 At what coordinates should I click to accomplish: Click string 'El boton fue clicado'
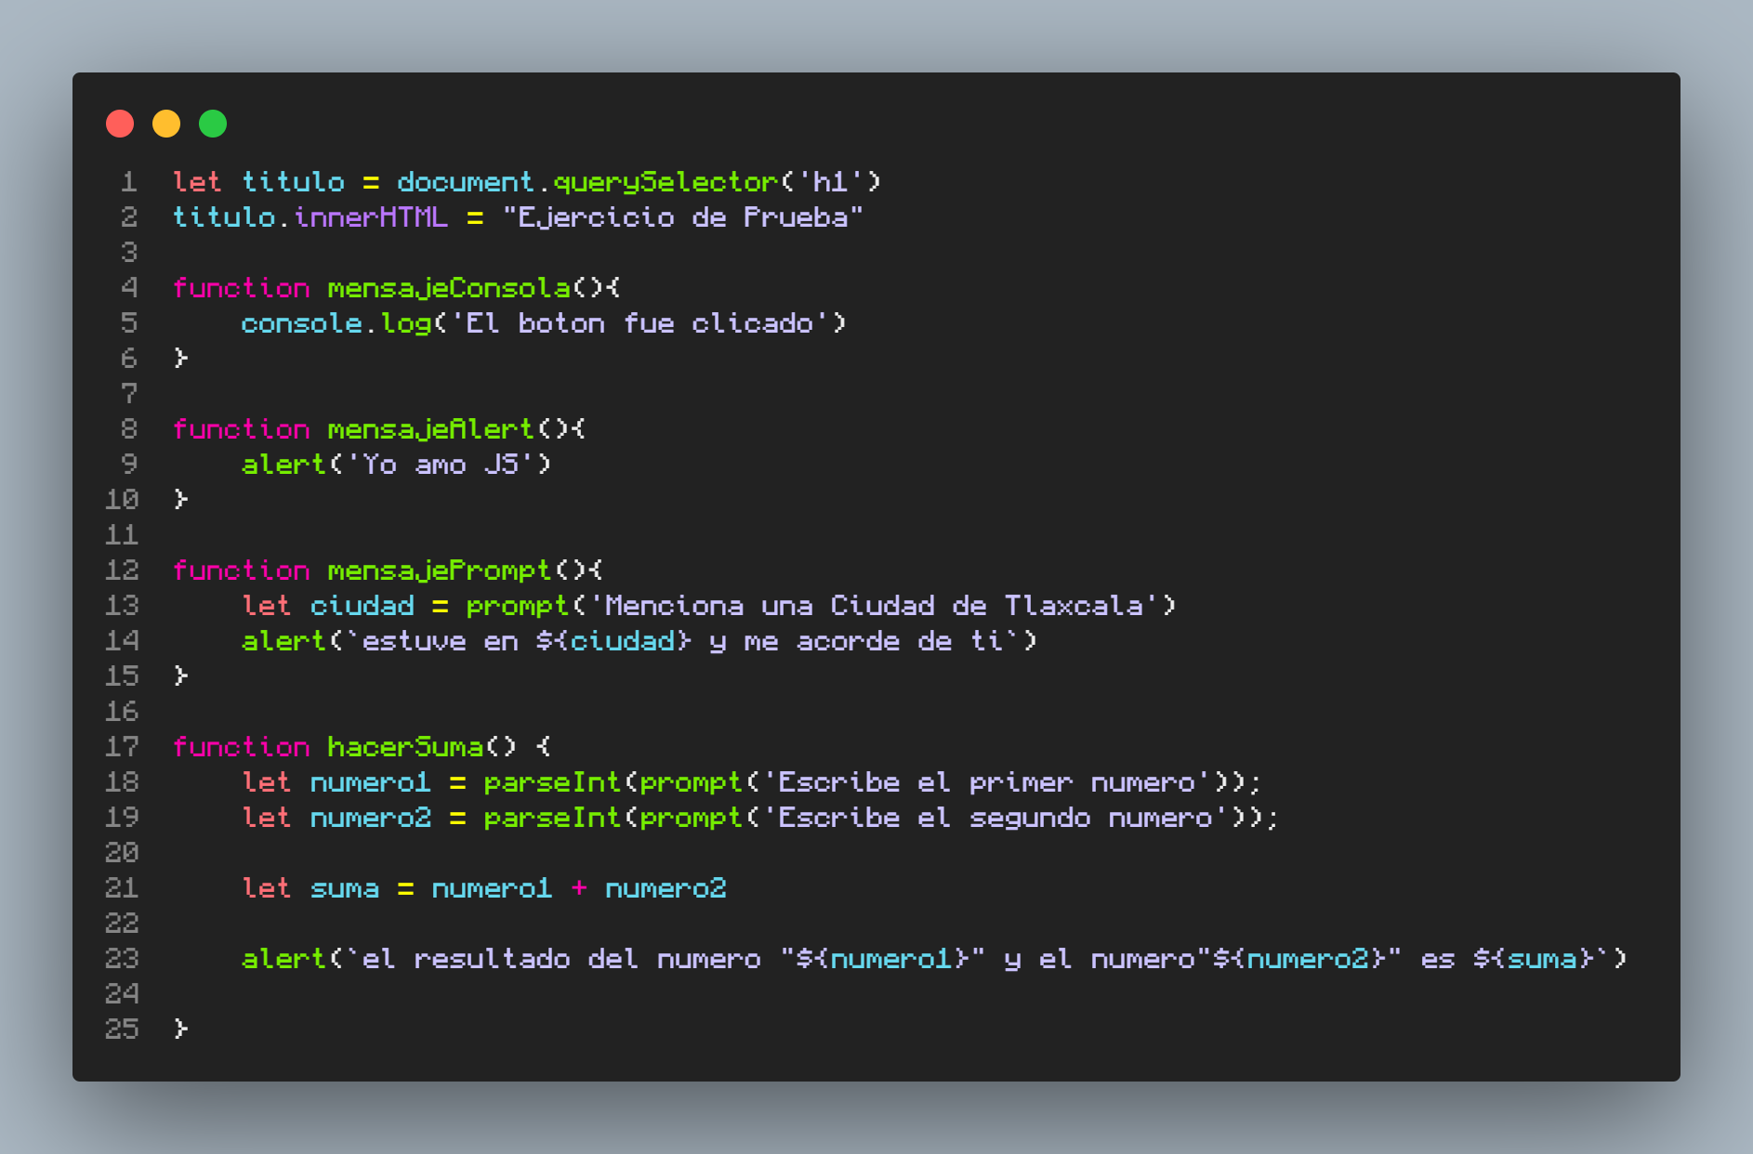(640, 323)
